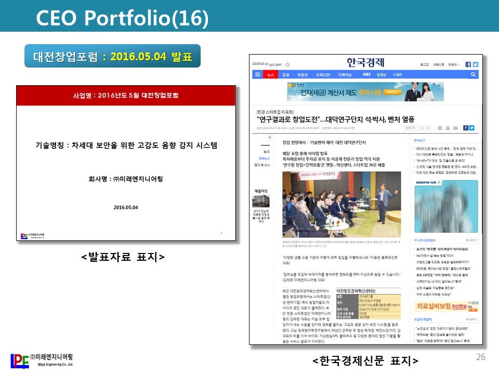499x374 pixels.
Task: Click the 2016.05.04 date on the cover slide
Action: point(126,207)
